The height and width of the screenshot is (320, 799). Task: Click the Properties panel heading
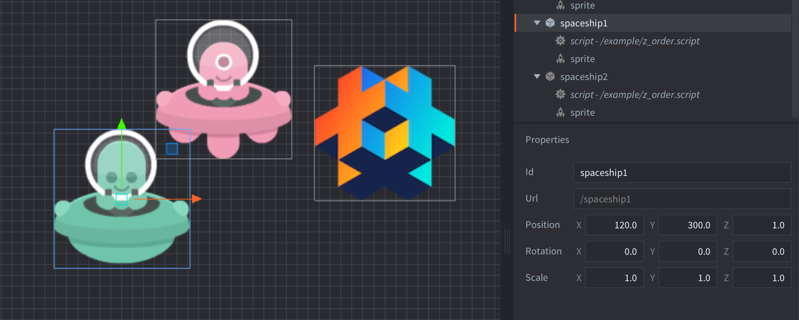point(547,139)
